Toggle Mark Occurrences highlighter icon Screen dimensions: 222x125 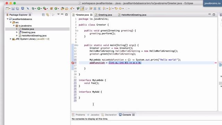(82, 8)
